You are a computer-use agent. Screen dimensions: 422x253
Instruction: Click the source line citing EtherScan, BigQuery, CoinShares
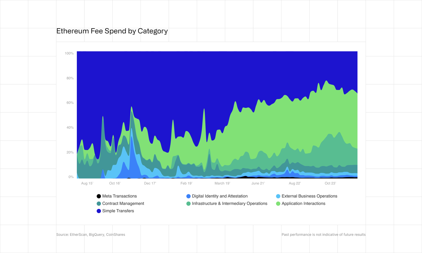pyautogui.click(x=91, y=235)
